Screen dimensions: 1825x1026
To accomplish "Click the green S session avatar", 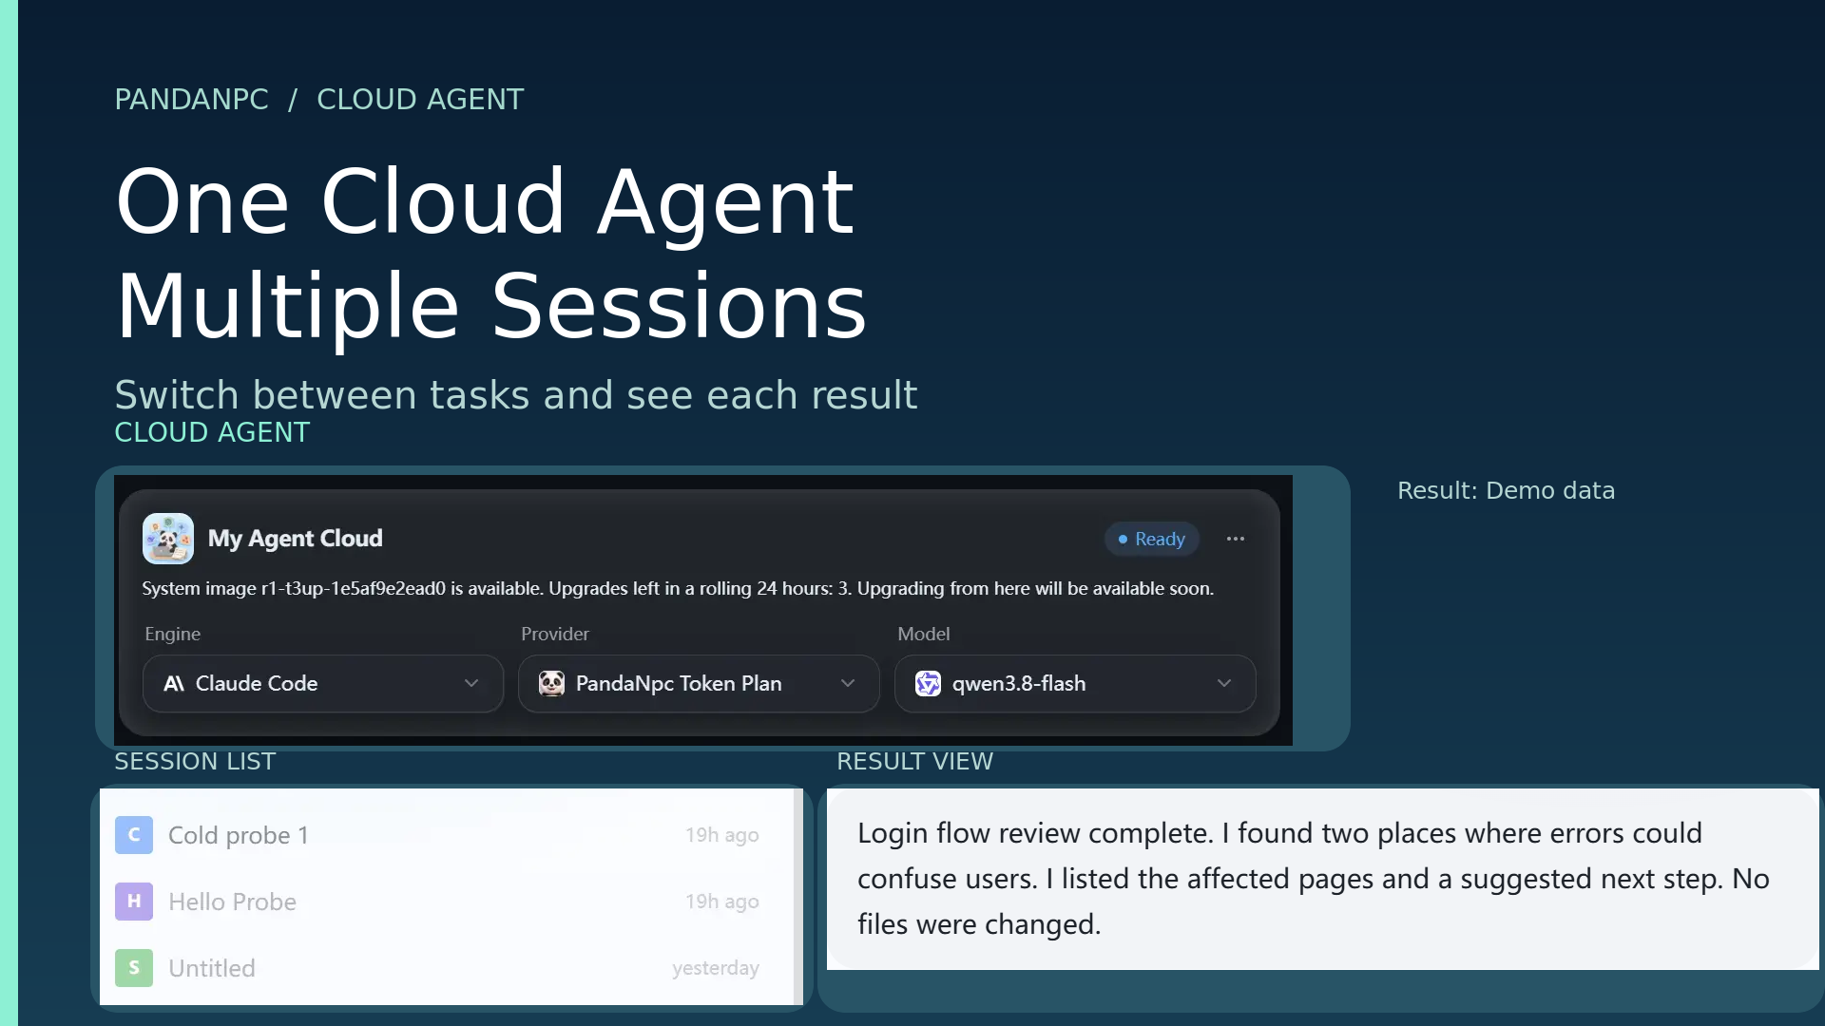I will point(134,968).
